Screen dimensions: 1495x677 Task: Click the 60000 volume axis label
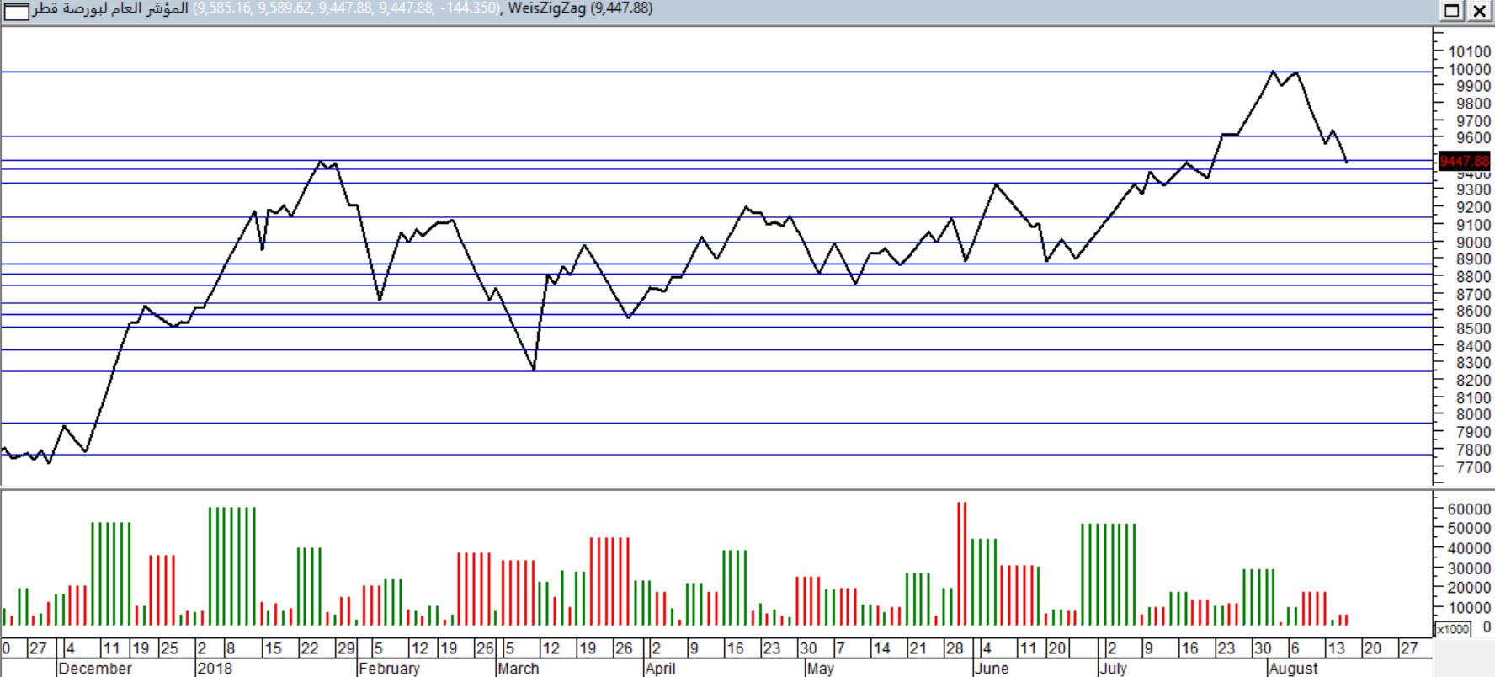pos(1469,509)
